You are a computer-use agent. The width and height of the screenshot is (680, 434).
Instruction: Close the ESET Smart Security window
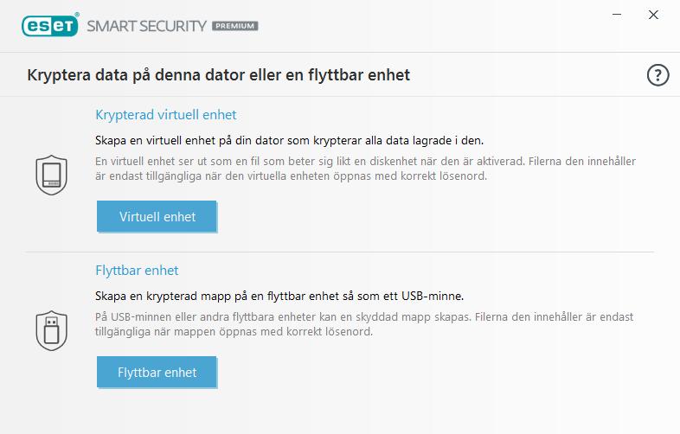click(x=654, y=15)
